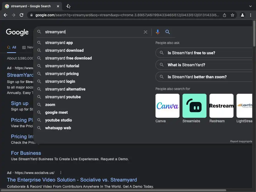
Task: Select the google meet suggestion
Action: pos(56,112)
